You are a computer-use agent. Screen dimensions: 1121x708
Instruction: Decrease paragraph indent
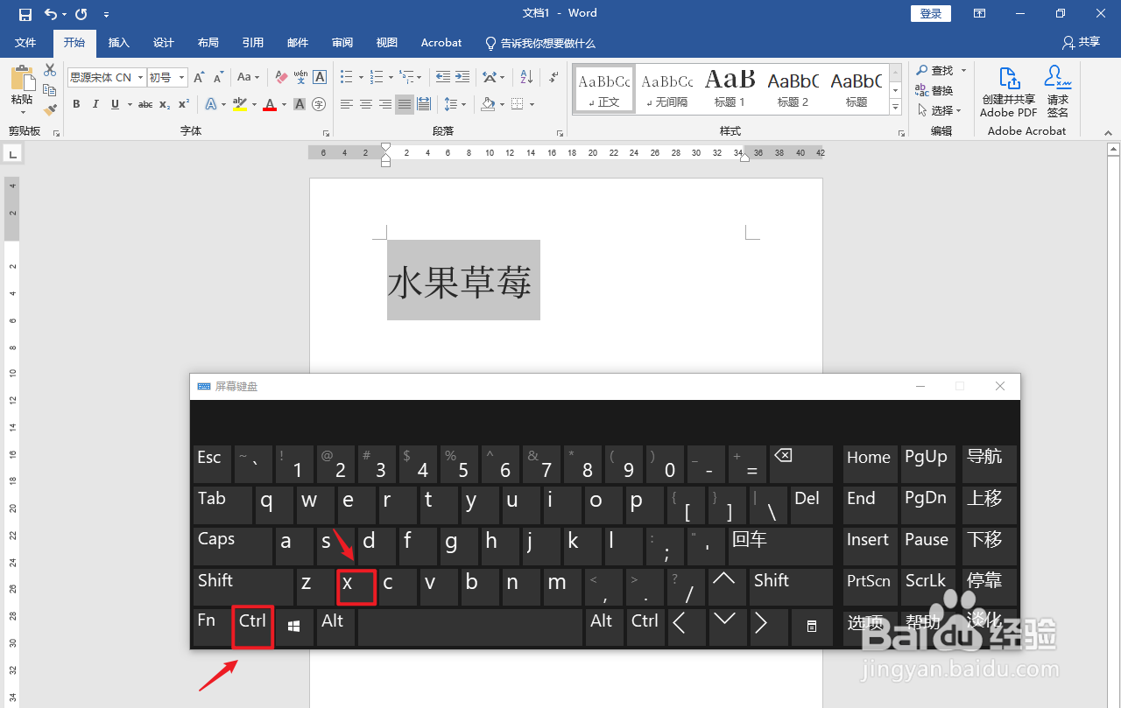[441, 77]
